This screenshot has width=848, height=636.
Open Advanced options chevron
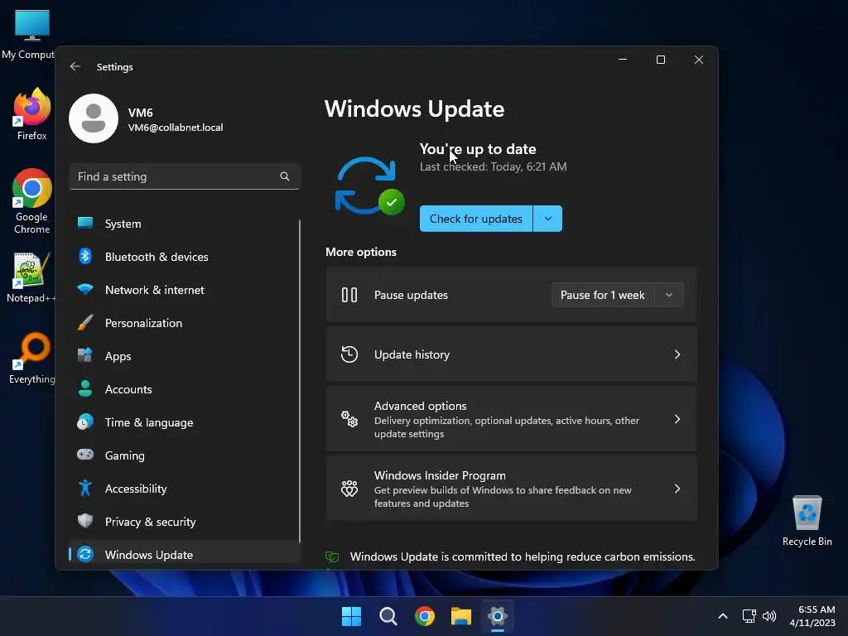tap(677, 419)
